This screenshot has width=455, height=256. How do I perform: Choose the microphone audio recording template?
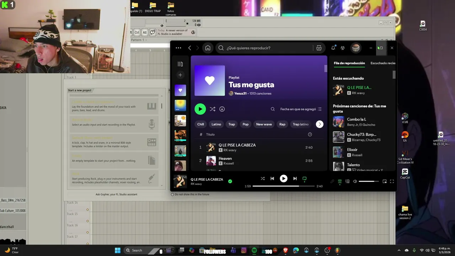point(114,124)
